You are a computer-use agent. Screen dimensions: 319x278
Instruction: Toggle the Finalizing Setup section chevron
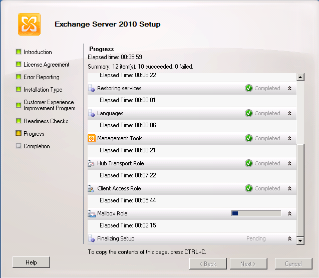289,238
